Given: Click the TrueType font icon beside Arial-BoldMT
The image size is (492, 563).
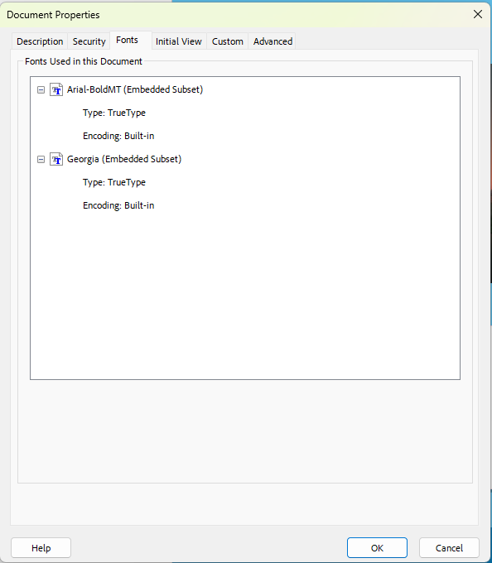Looking at the screenshot, I should [x=56, y=89].
